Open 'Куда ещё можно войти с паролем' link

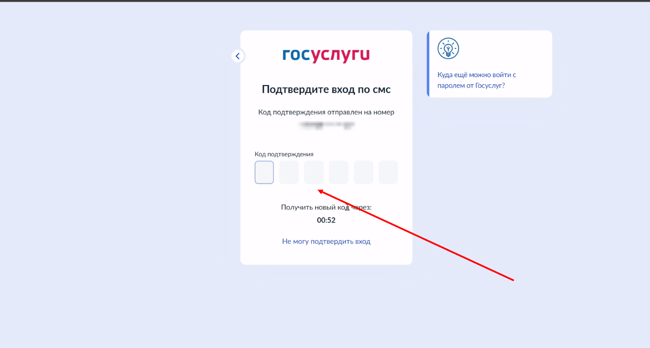pyautogui.click(x=476, y=80)
